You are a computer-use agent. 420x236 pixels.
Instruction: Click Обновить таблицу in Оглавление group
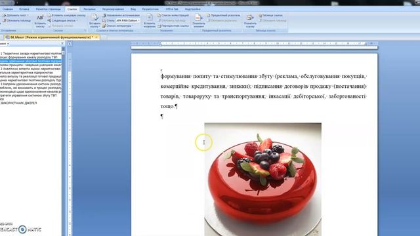click(x=16, y=20)
